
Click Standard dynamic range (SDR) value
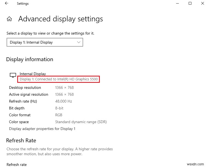point(81,122)
